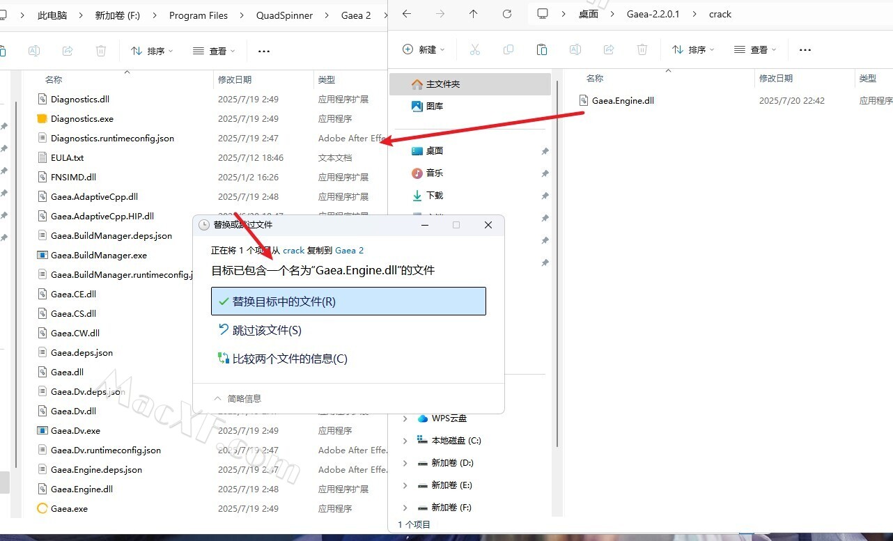Viewport: 893px width, 541px height.
Task: Select Gaea.CE.dll in the left file list
Action: pyautogui.click(x=73, y=294)
